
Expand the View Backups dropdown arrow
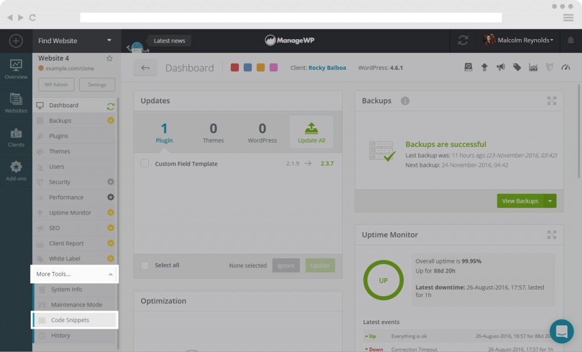pyautogui.click(x=550, y=200)
